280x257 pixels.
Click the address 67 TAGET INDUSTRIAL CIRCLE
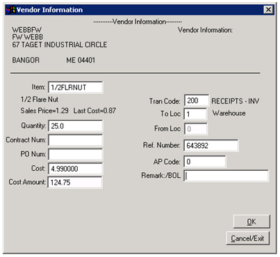coord(60,44)
